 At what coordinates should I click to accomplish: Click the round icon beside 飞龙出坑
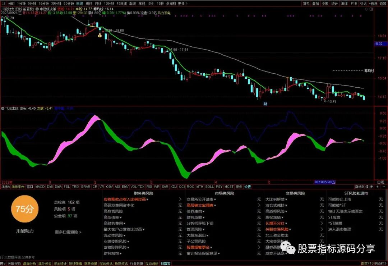coord(3,108)
